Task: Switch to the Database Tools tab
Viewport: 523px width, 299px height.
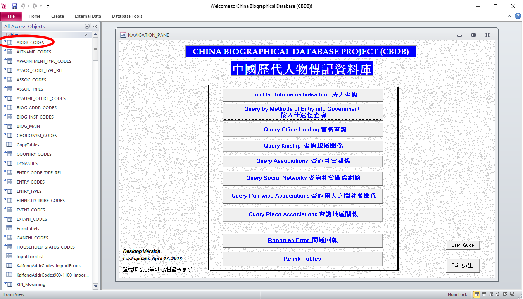Action: click(x=127, y=16)
